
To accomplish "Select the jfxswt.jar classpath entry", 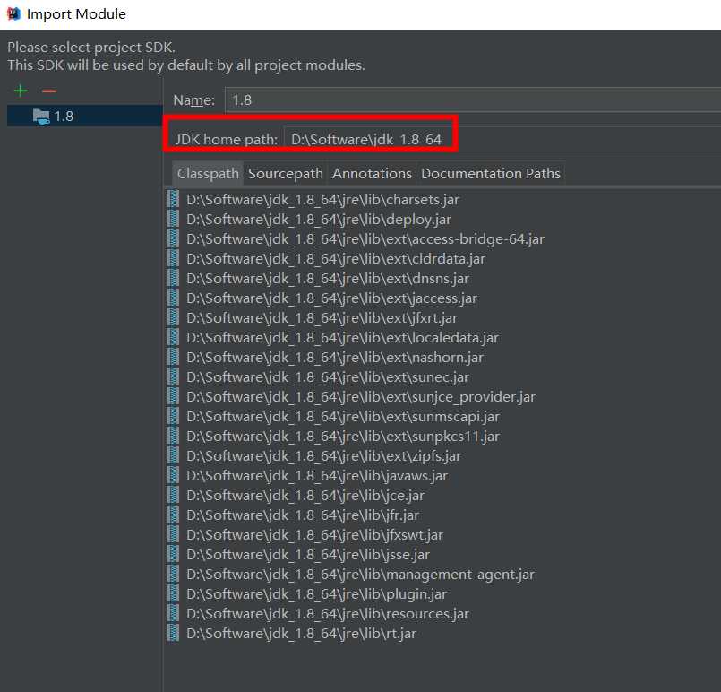I will [314, 535].
